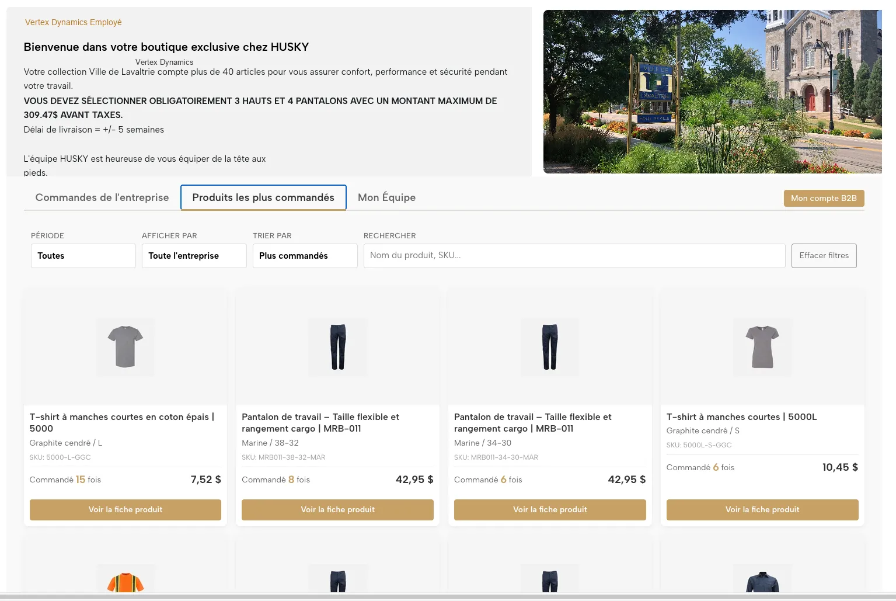The image size is (896, 601).
Task: Open the Afficher par dropdown
Action: click(x=194, y=256)
